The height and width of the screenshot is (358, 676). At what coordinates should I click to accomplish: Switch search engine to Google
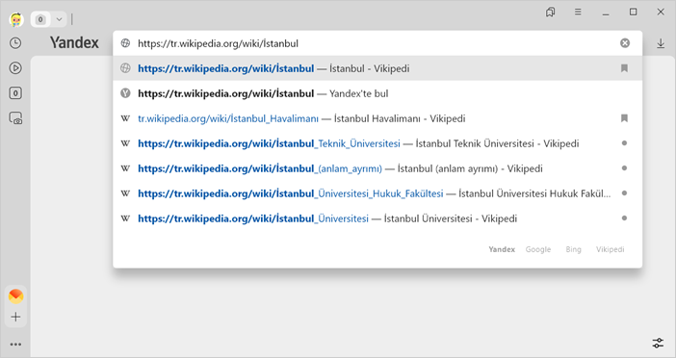coord(538,249)
